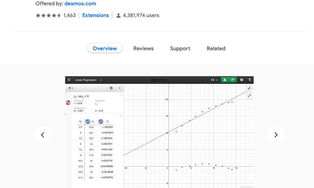Delete expression 1 with its X

pos(121,95)
